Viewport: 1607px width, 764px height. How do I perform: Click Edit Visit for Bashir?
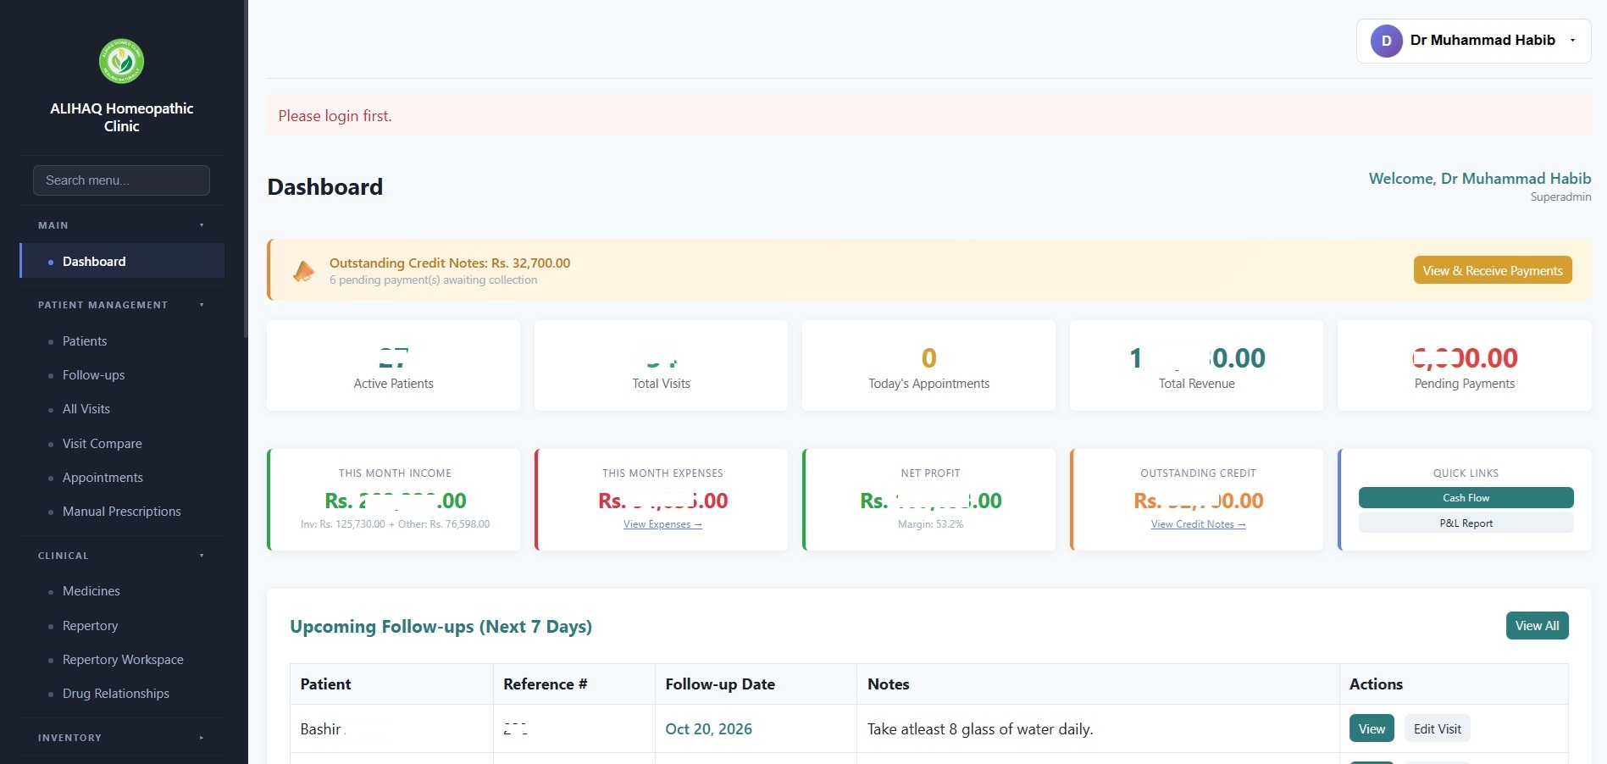pos(1437,728)
